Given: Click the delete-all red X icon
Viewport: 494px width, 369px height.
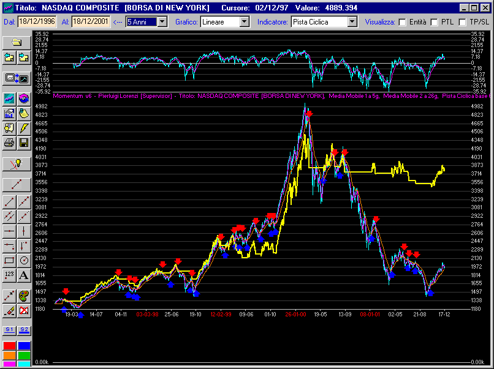Looking at the screenshot, I should tap(24, 311).
